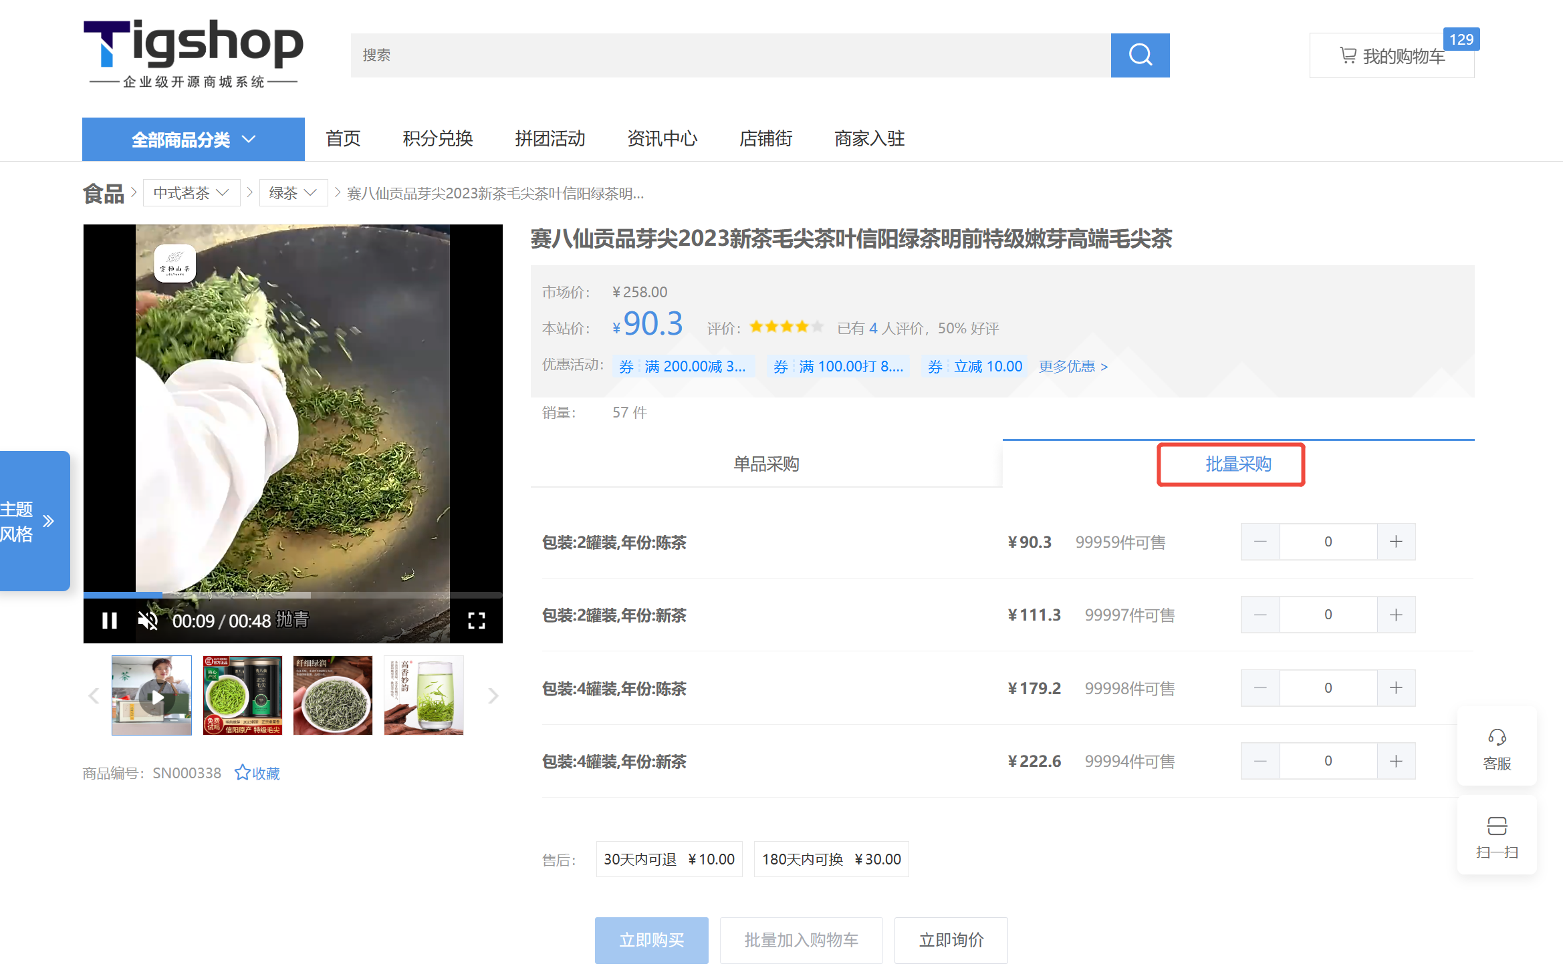This screenshot has height=972, width=1563.
Task: Seek on the video progress bar
Action: coord(293,595)
